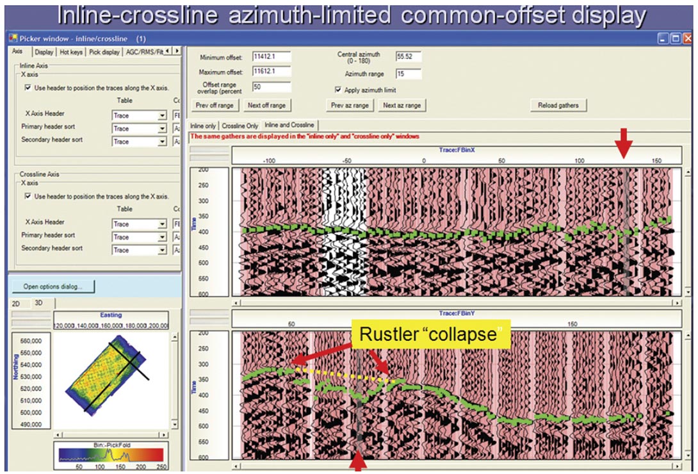This screenshot has width=698, height=474.
Task: Select the 3D map tab
Action: (x=38, y=303)
